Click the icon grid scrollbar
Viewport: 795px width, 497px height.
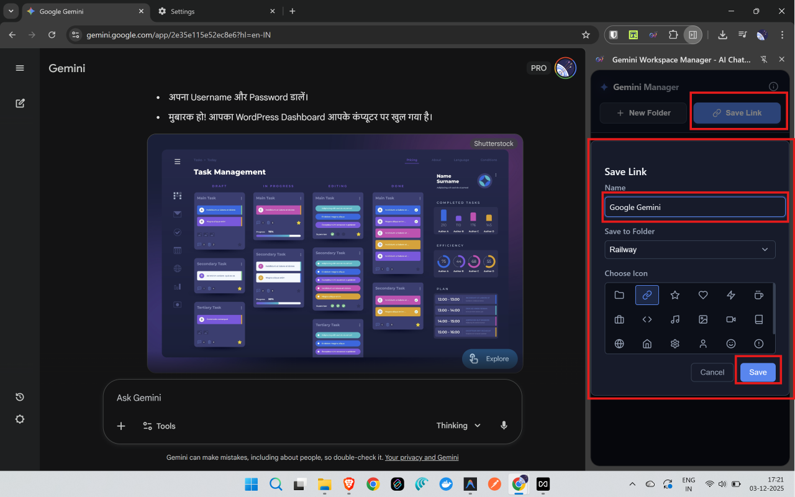click(773, 309)
